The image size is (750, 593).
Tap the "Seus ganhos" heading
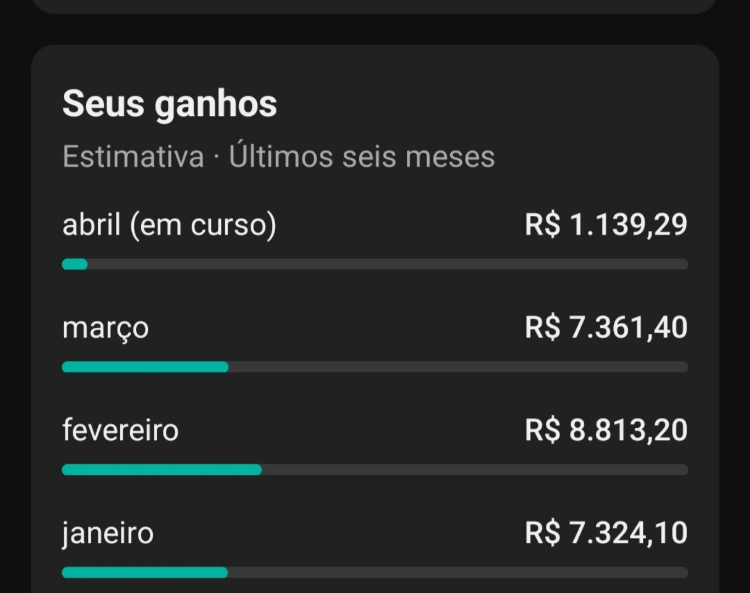point(170,104)
